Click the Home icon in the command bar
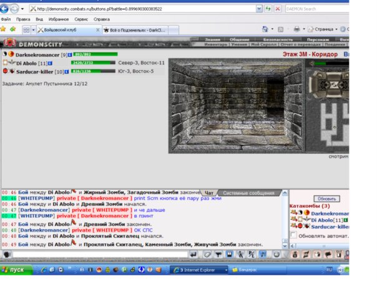Image resolution: width=377 pixels, height=282 pixels. tap(265, 29)
